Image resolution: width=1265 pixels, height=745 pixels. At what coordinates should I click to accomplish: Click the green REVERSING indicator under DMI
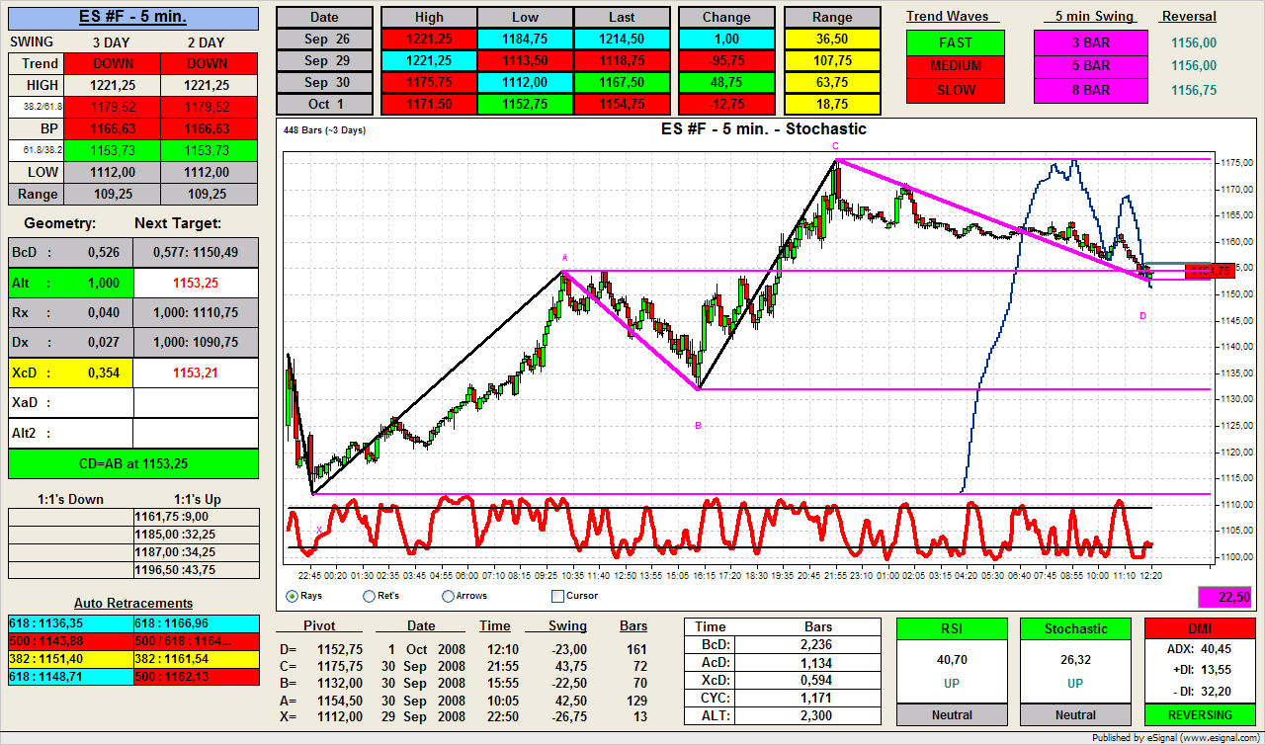pyautogui.click(x=1199, y=714)
